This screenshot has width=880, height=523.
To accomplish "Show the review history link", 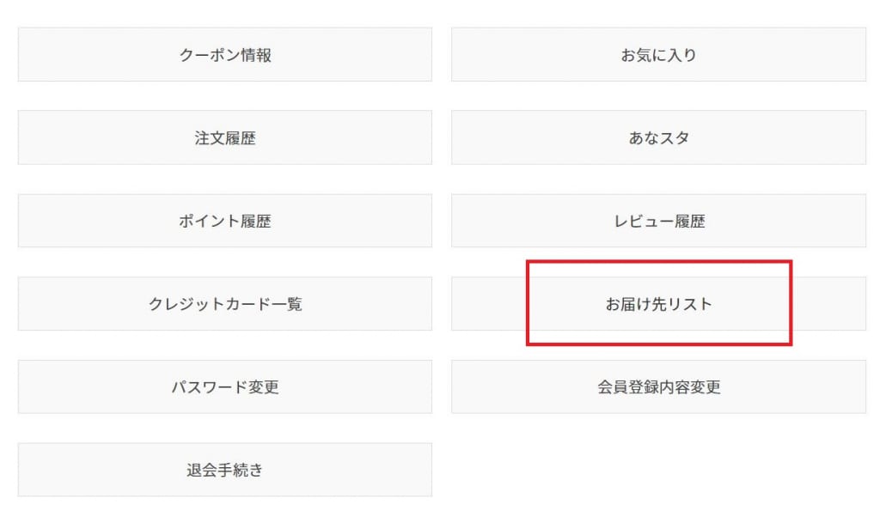I will tap(658, 221).
